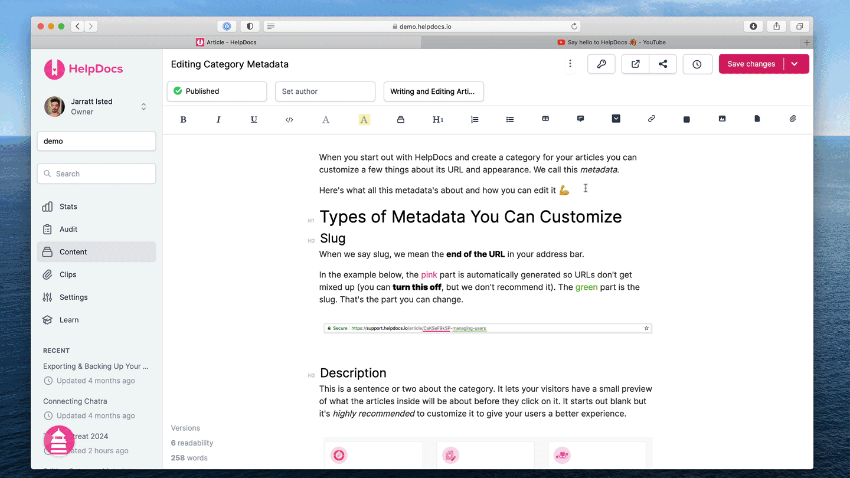Toggle Safari Reader view icon
This screenshot has width=850, height=478.
coord(270,26)
